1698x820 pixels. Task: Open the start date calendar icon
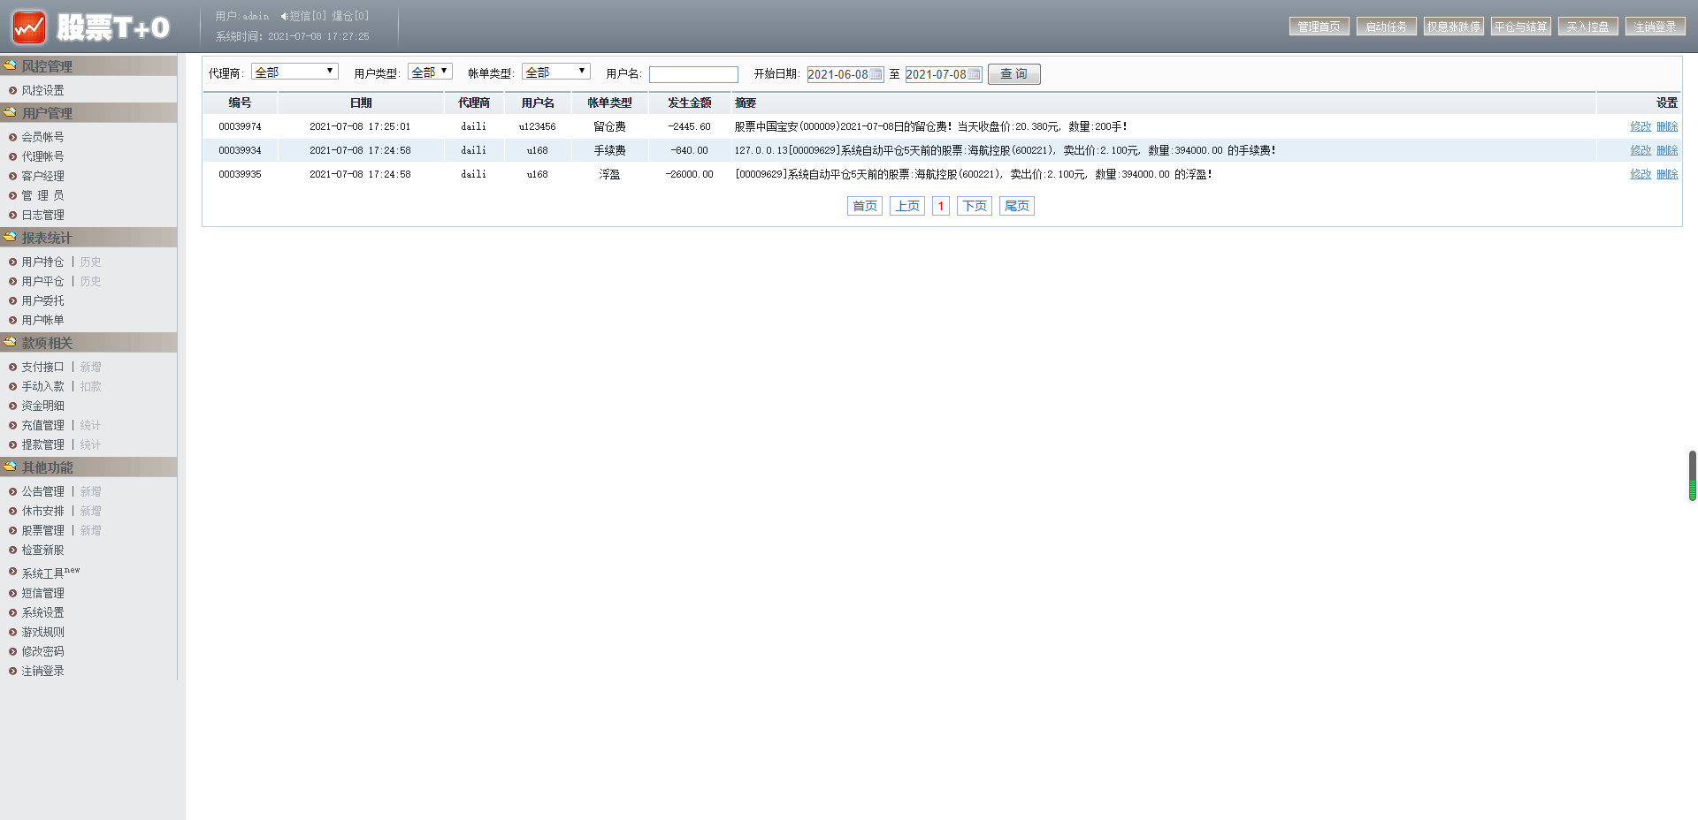[876, 74]
